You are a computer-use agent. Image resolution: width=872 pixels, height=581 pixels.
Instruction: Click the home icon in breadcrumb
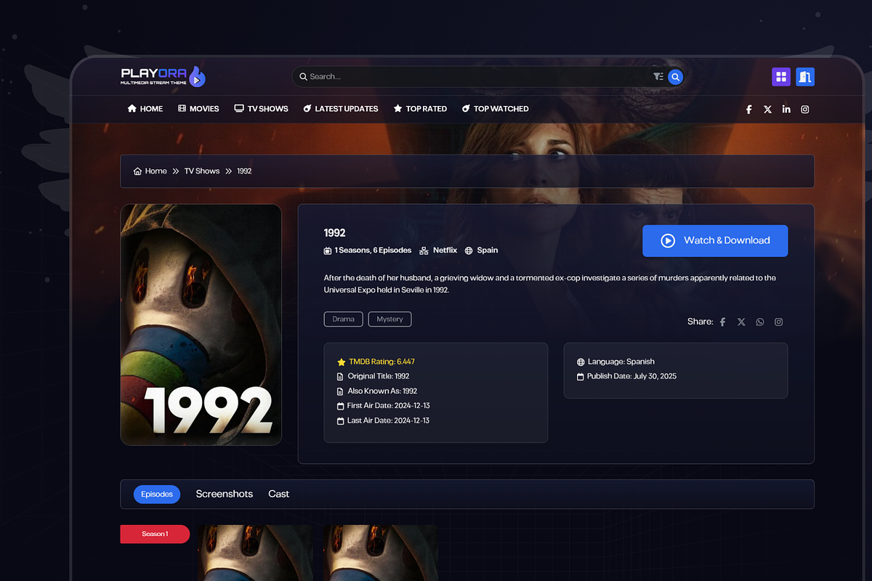[137, 171]
